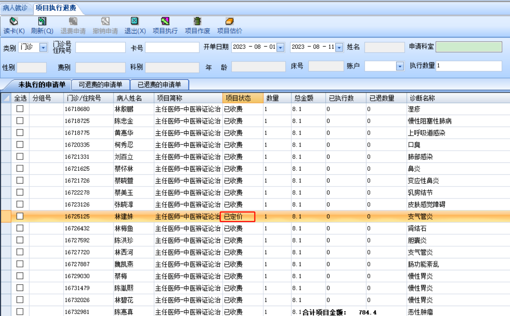510x316 pixels.
Task: Click the 诊断名称 column header
Action: [x=458, y=98]
